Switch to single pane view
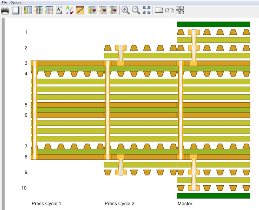This screenshot has height=210, width=259. click(x=159, y=10)
